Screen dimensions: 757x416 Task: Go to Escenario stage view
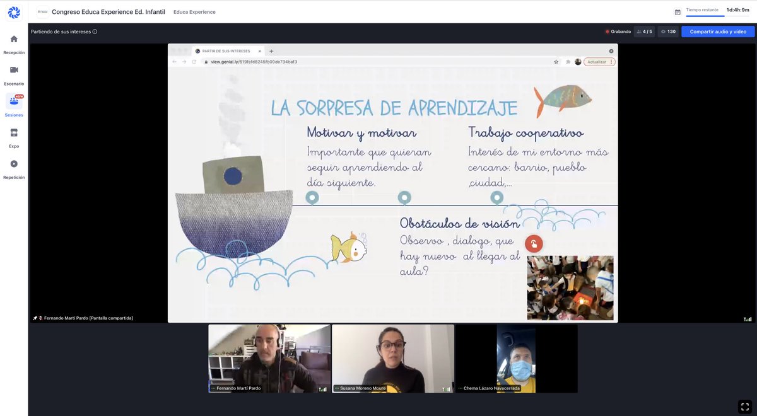(x=14, y=75)
